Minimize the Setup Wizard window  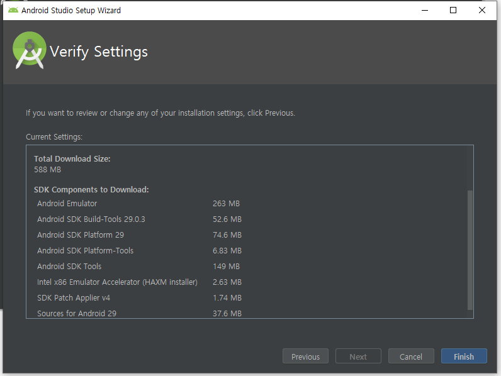coord(425,10)
